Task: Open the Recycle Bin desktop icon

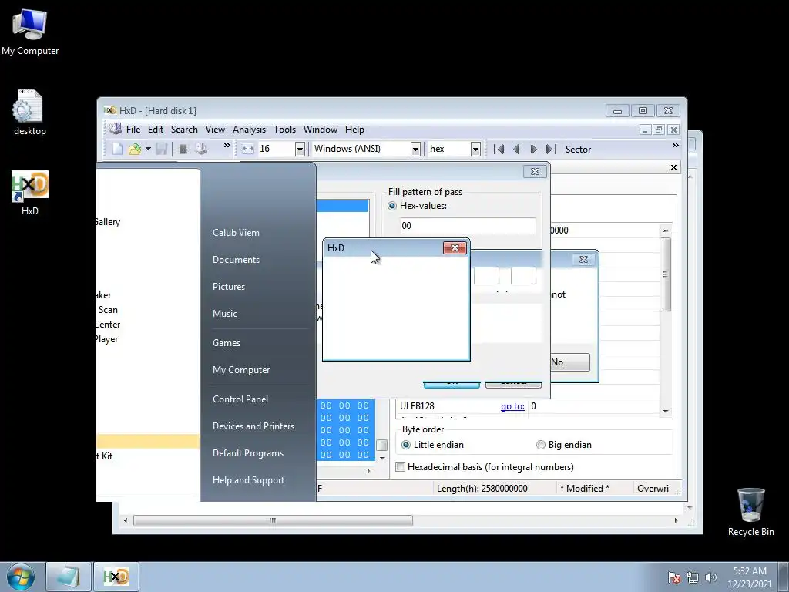Action: click(x=750, y=512)
